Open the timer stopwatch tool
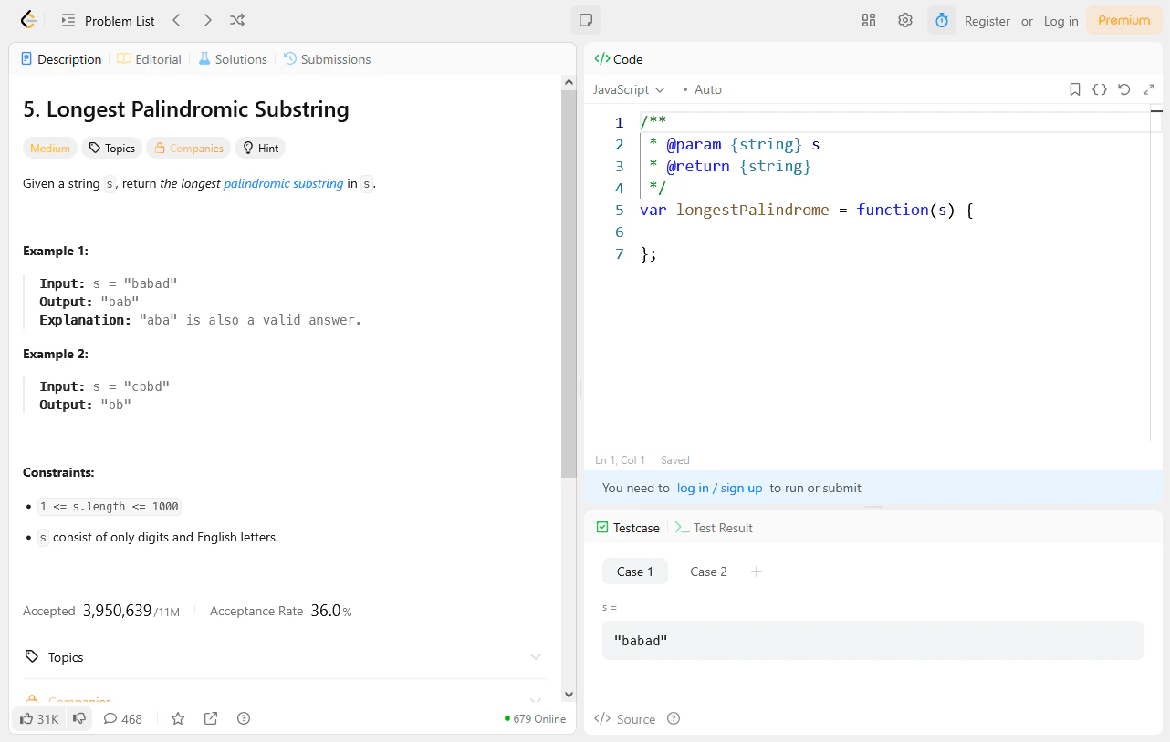 click(941, 19)
